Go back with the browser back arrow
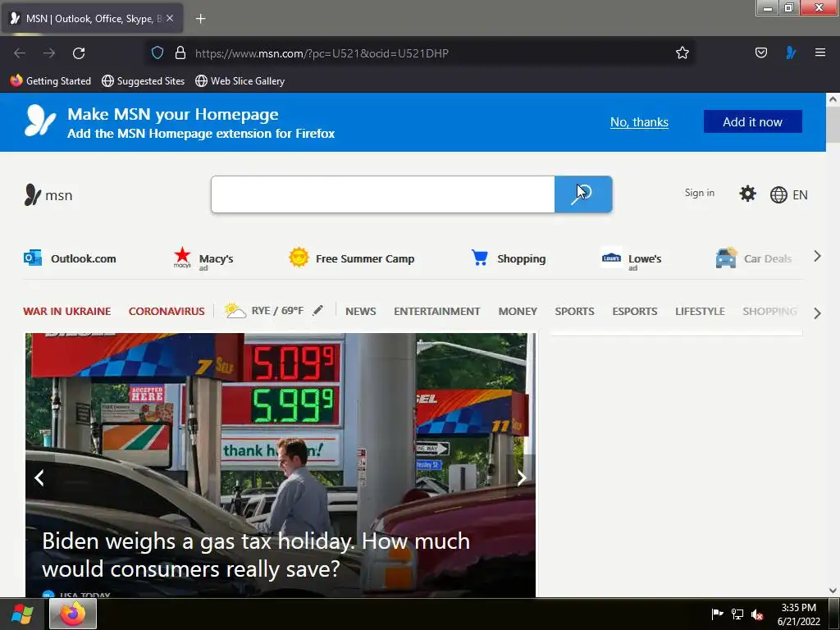This screenshot has height=630, width=840. click(20, 53)
